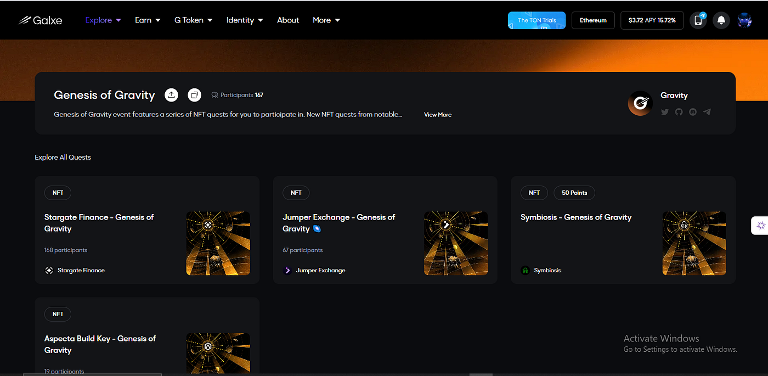
Task: Click the NFT tag on Symbiosis card
Action: click(x=534, y=193)
